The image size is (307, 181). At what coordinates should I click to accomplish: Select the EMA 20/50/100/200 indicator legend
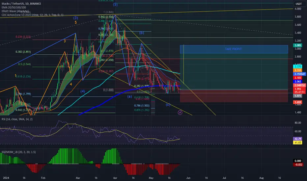14,8
